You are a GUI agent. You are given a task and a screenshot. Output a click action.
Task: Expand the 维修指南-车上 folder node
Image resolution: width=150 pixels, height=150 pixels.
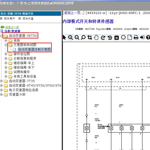[x=6, y=63]
